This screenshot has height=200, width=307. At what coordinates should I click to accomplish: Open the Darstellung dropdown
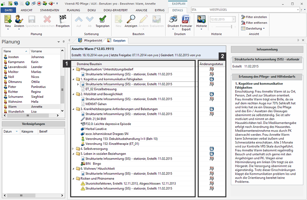click(253, 29)
